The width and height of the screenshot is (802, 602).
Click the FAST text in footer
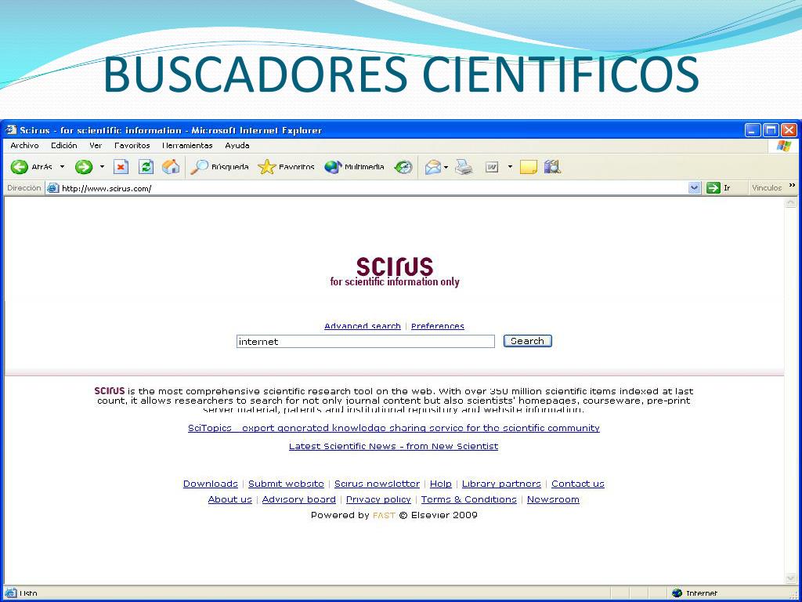(384, 516)
